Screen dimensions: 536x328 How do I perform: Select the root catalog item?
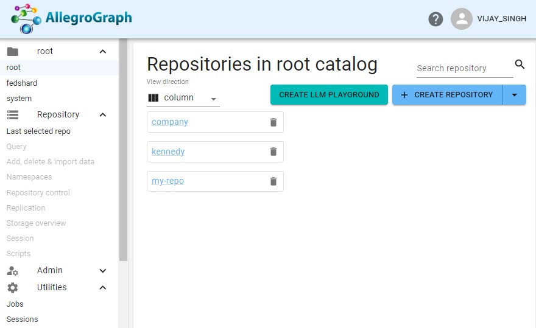[x=59, y=68]
